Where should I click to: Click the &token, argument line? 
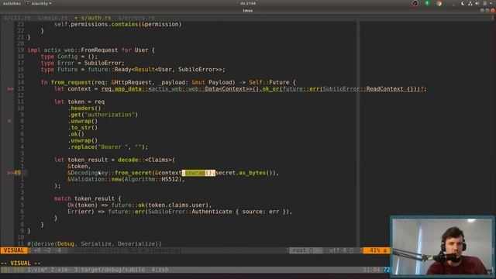pyautogui.click(x=79, y=167)
